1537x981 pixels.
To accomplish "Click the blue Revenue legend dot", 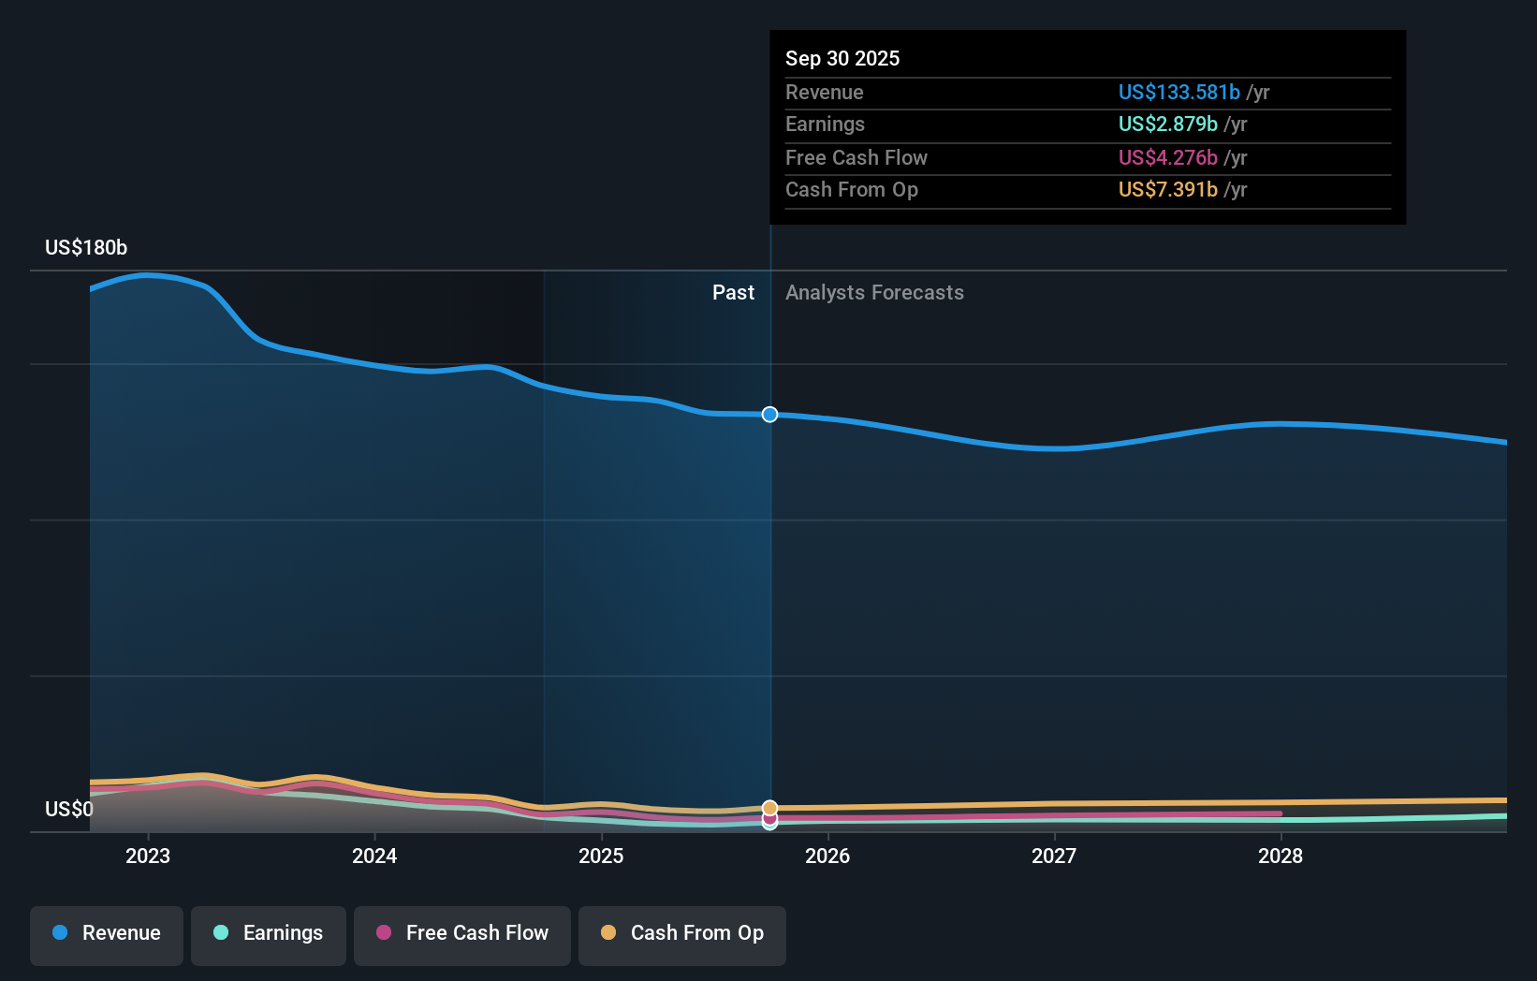I will point(58,933).
